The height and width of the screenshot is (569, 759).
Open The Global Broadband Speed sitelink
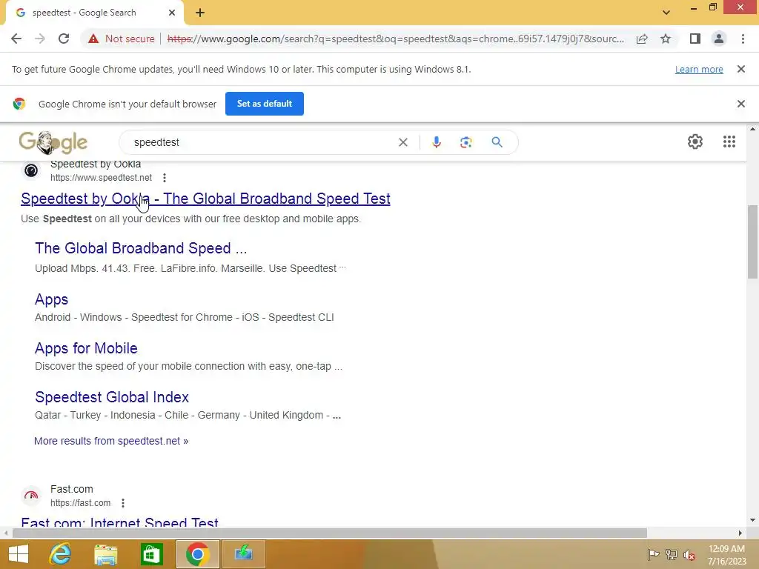coord(141,248)
